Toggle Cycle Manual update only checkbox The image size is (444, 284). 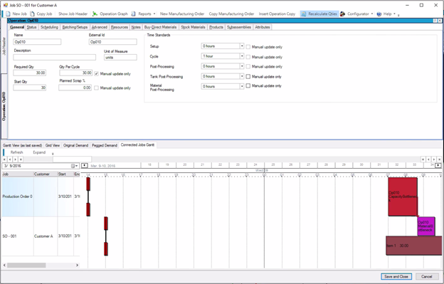pyautogui.click(x=248, y=57)
